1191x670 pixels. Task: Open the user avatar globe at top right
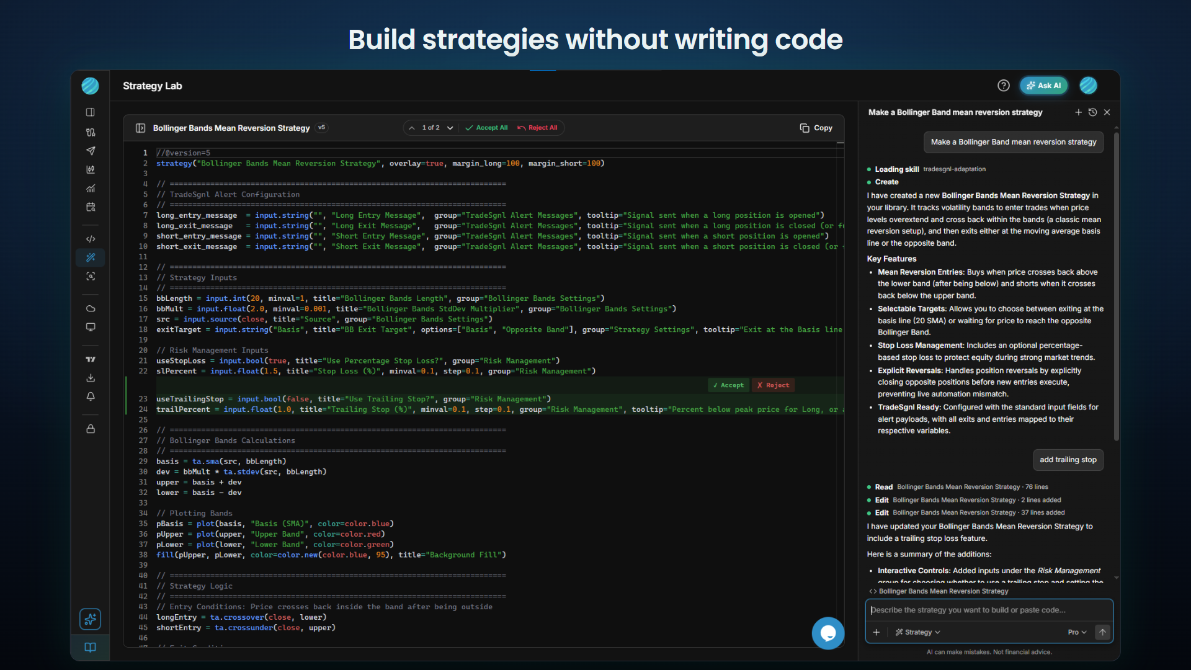[1088, 86]
